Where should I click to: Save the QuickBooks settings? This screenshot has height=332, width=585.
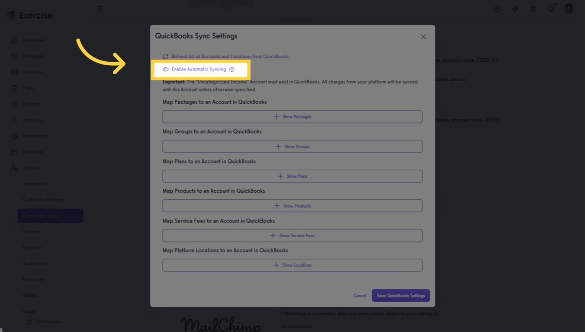[x=400, y=295]
